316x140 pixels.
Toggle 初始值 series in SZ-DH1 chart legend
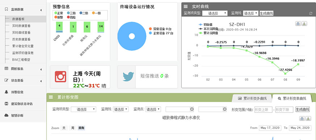[206, 25]
